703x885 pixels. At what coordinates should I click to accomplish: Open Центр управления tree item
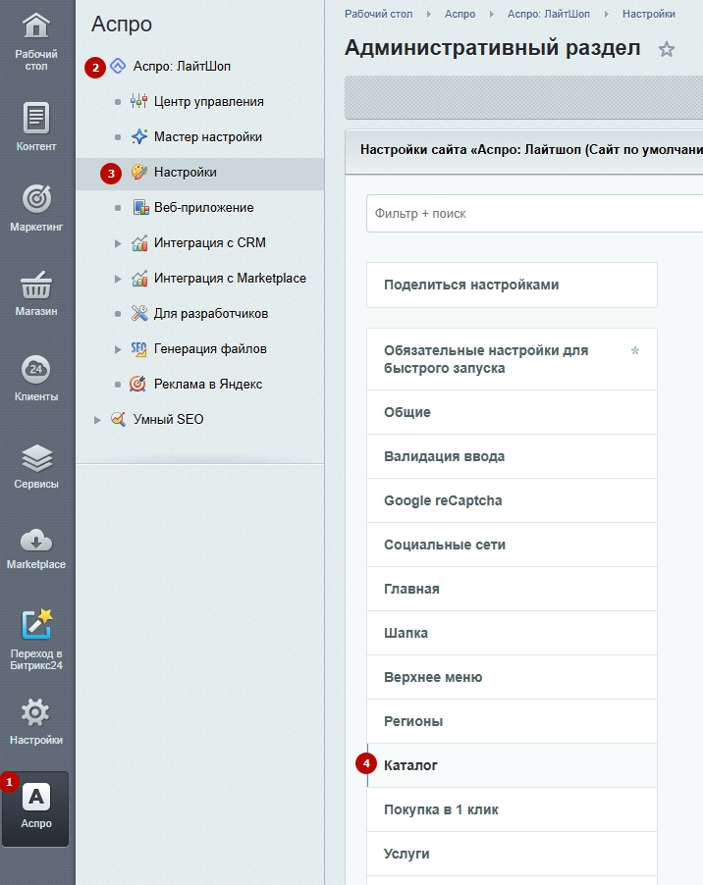209,102
